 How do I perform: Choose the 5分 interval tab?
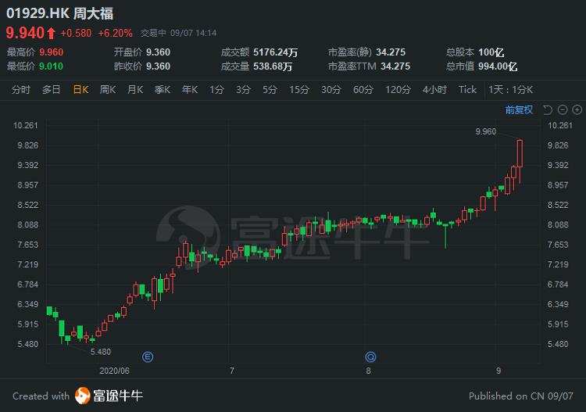click(x=270, y=90)
